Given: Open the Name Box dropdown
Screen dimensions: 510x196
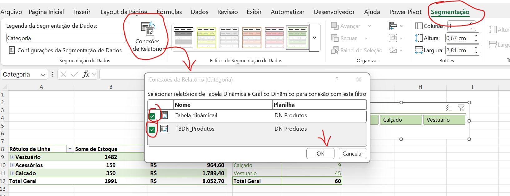Looking at the screenshot, I should (x=43, y=74).
